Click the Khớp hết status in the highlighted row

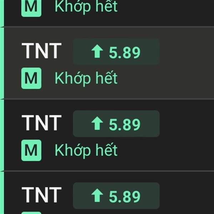[86, 78]
